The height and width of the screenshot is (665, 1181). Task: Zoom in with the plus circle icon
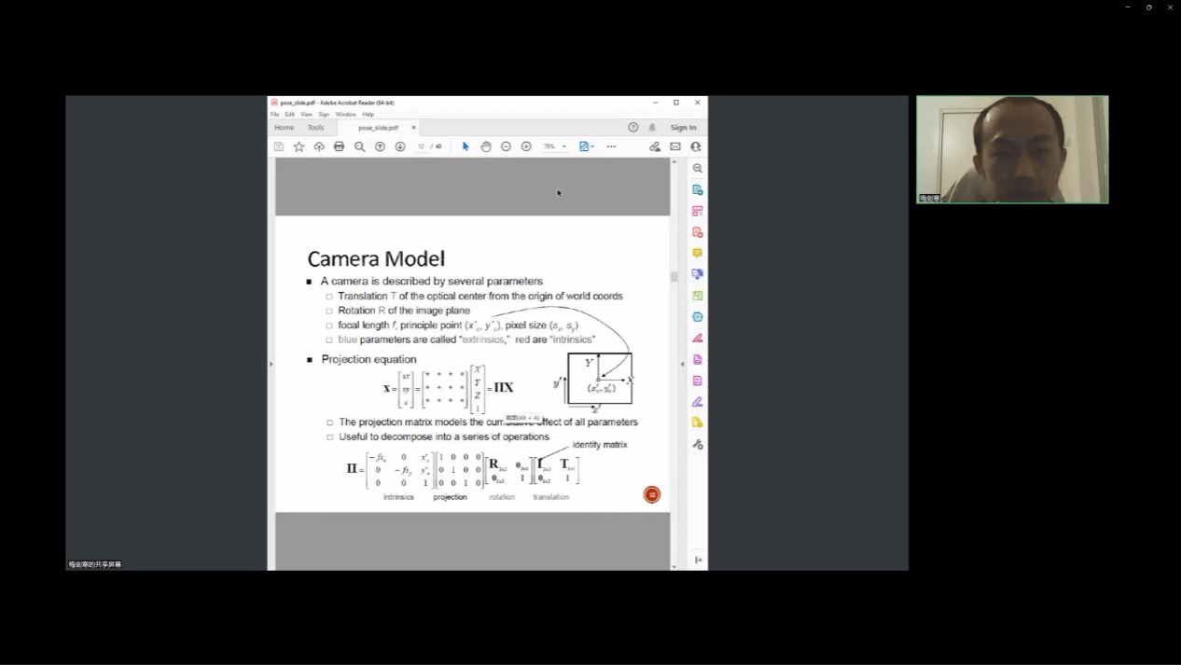(526, 146)
